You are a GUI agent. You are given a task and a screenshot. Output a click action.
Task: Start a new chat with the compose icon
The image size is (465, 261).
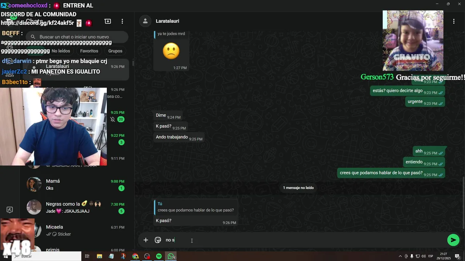click(x=108, y=21)
